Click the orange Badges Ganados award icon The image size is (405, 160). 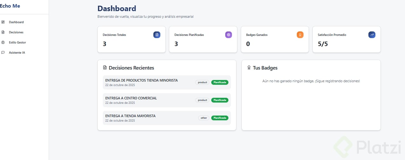tap(300, 35)
